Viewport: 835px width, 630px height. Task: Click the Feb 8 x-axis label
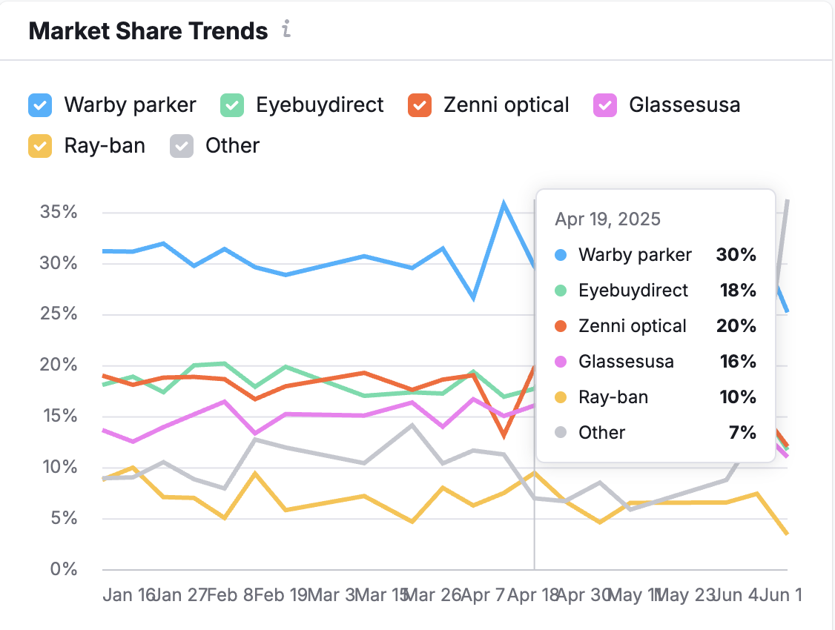230,595
